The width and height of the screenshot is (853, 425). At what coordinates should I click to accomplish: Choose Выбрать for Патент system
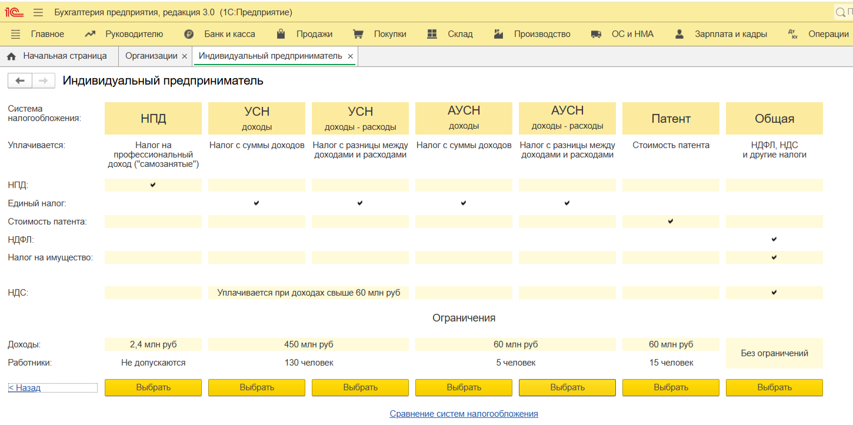tap(671, 387)
